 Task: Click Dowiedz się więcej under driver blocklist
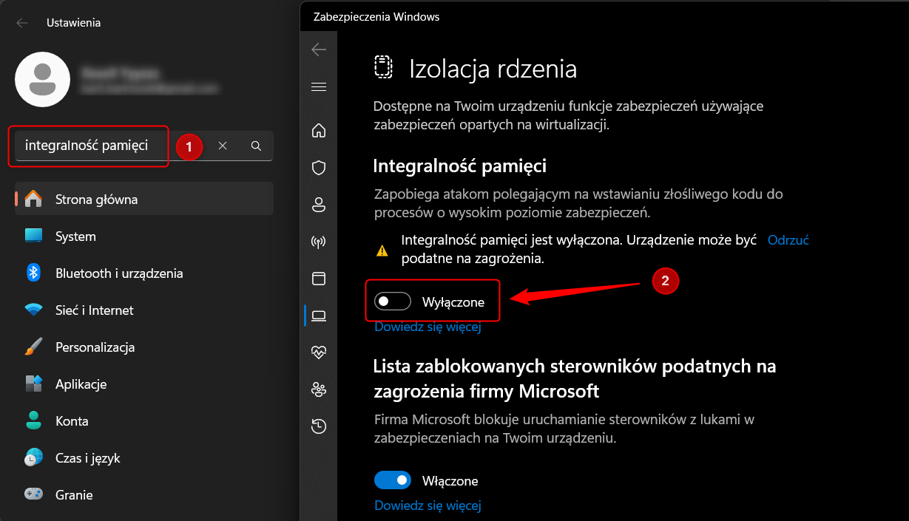point(428,505)
